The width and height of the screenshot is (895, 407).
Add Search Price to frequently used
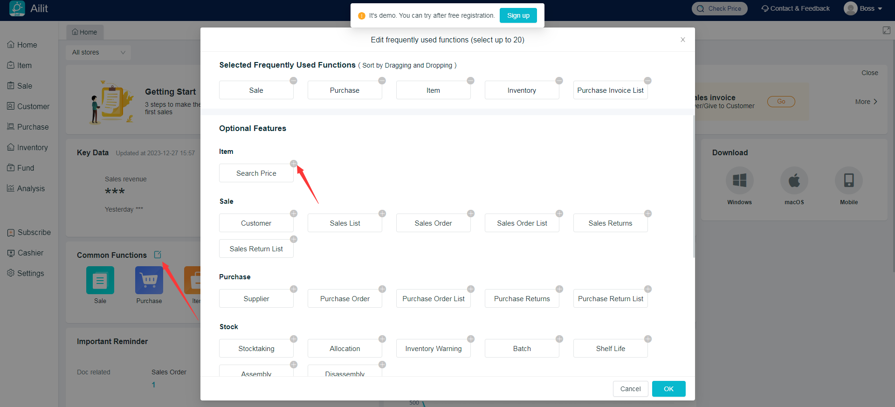pos(293,164)
